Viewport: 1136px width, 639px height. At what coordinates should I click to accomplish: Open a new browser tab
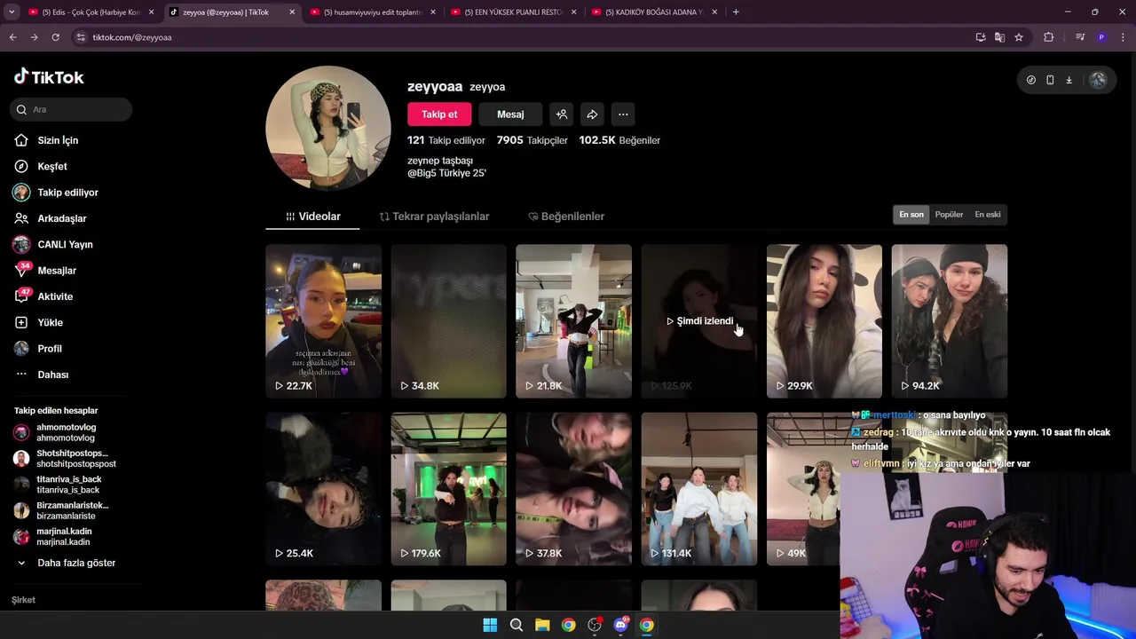coord(736,12)
